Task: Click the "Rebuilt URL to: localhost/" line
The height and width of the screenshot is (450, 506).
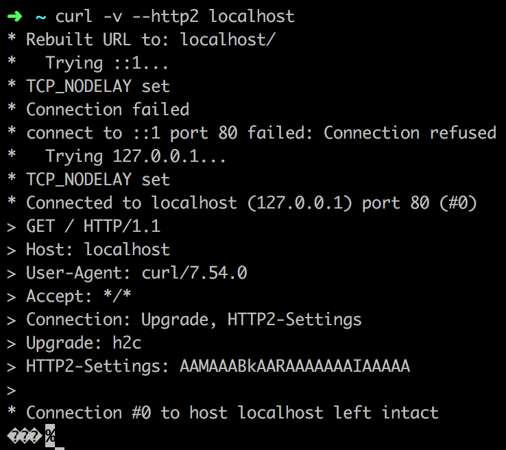Action: pos(150,39)
